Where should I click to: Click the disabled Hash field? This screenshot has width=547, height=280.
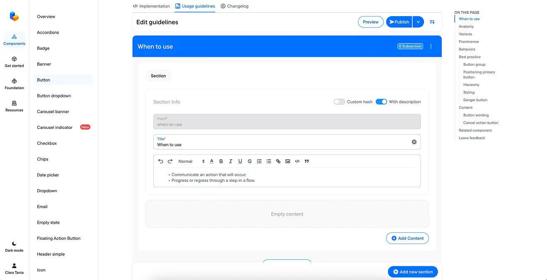[287, 122]
